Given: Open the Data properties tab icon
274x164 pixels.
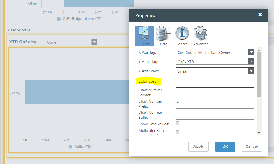Looking at the screenshot, I should click(x=164, y=36).
